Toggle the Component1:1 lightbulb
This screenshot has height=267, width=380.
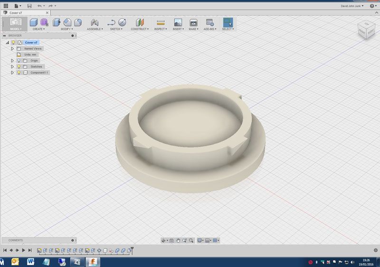pos(19,72)
